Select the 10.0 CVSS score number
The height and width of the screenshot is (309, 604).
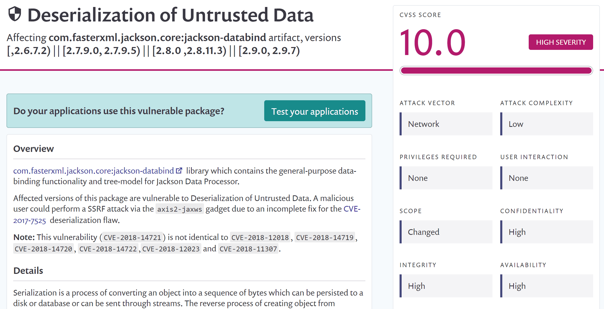pyautogui.click(x=432, y=42)
